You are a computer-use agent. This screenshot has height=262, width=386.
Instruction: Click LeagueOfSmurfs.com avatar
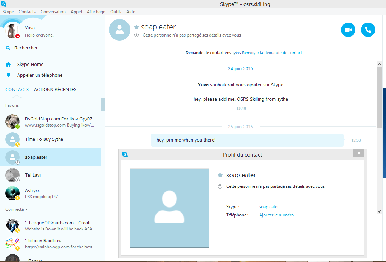[x=13, y=225]
